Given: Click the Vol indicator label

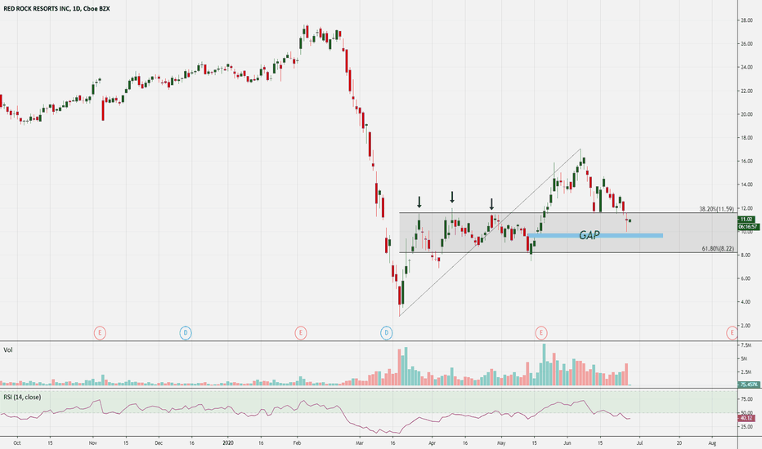Looking at the screenshot, I should 8,350.
